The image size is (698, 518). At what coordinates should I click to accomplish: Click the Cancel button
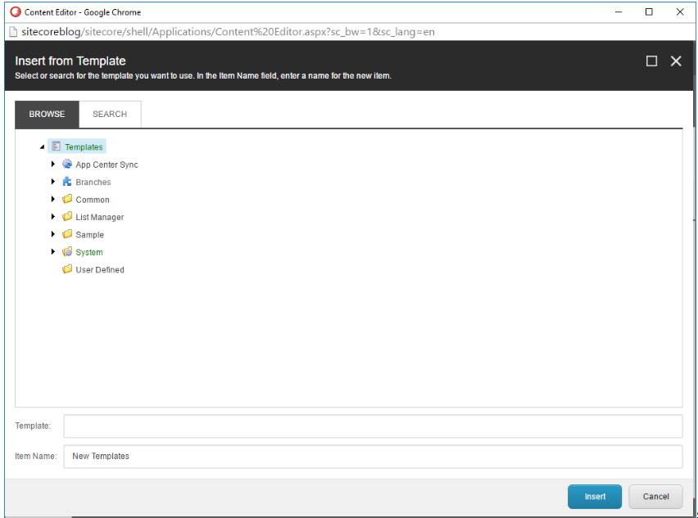pos(655,496)
